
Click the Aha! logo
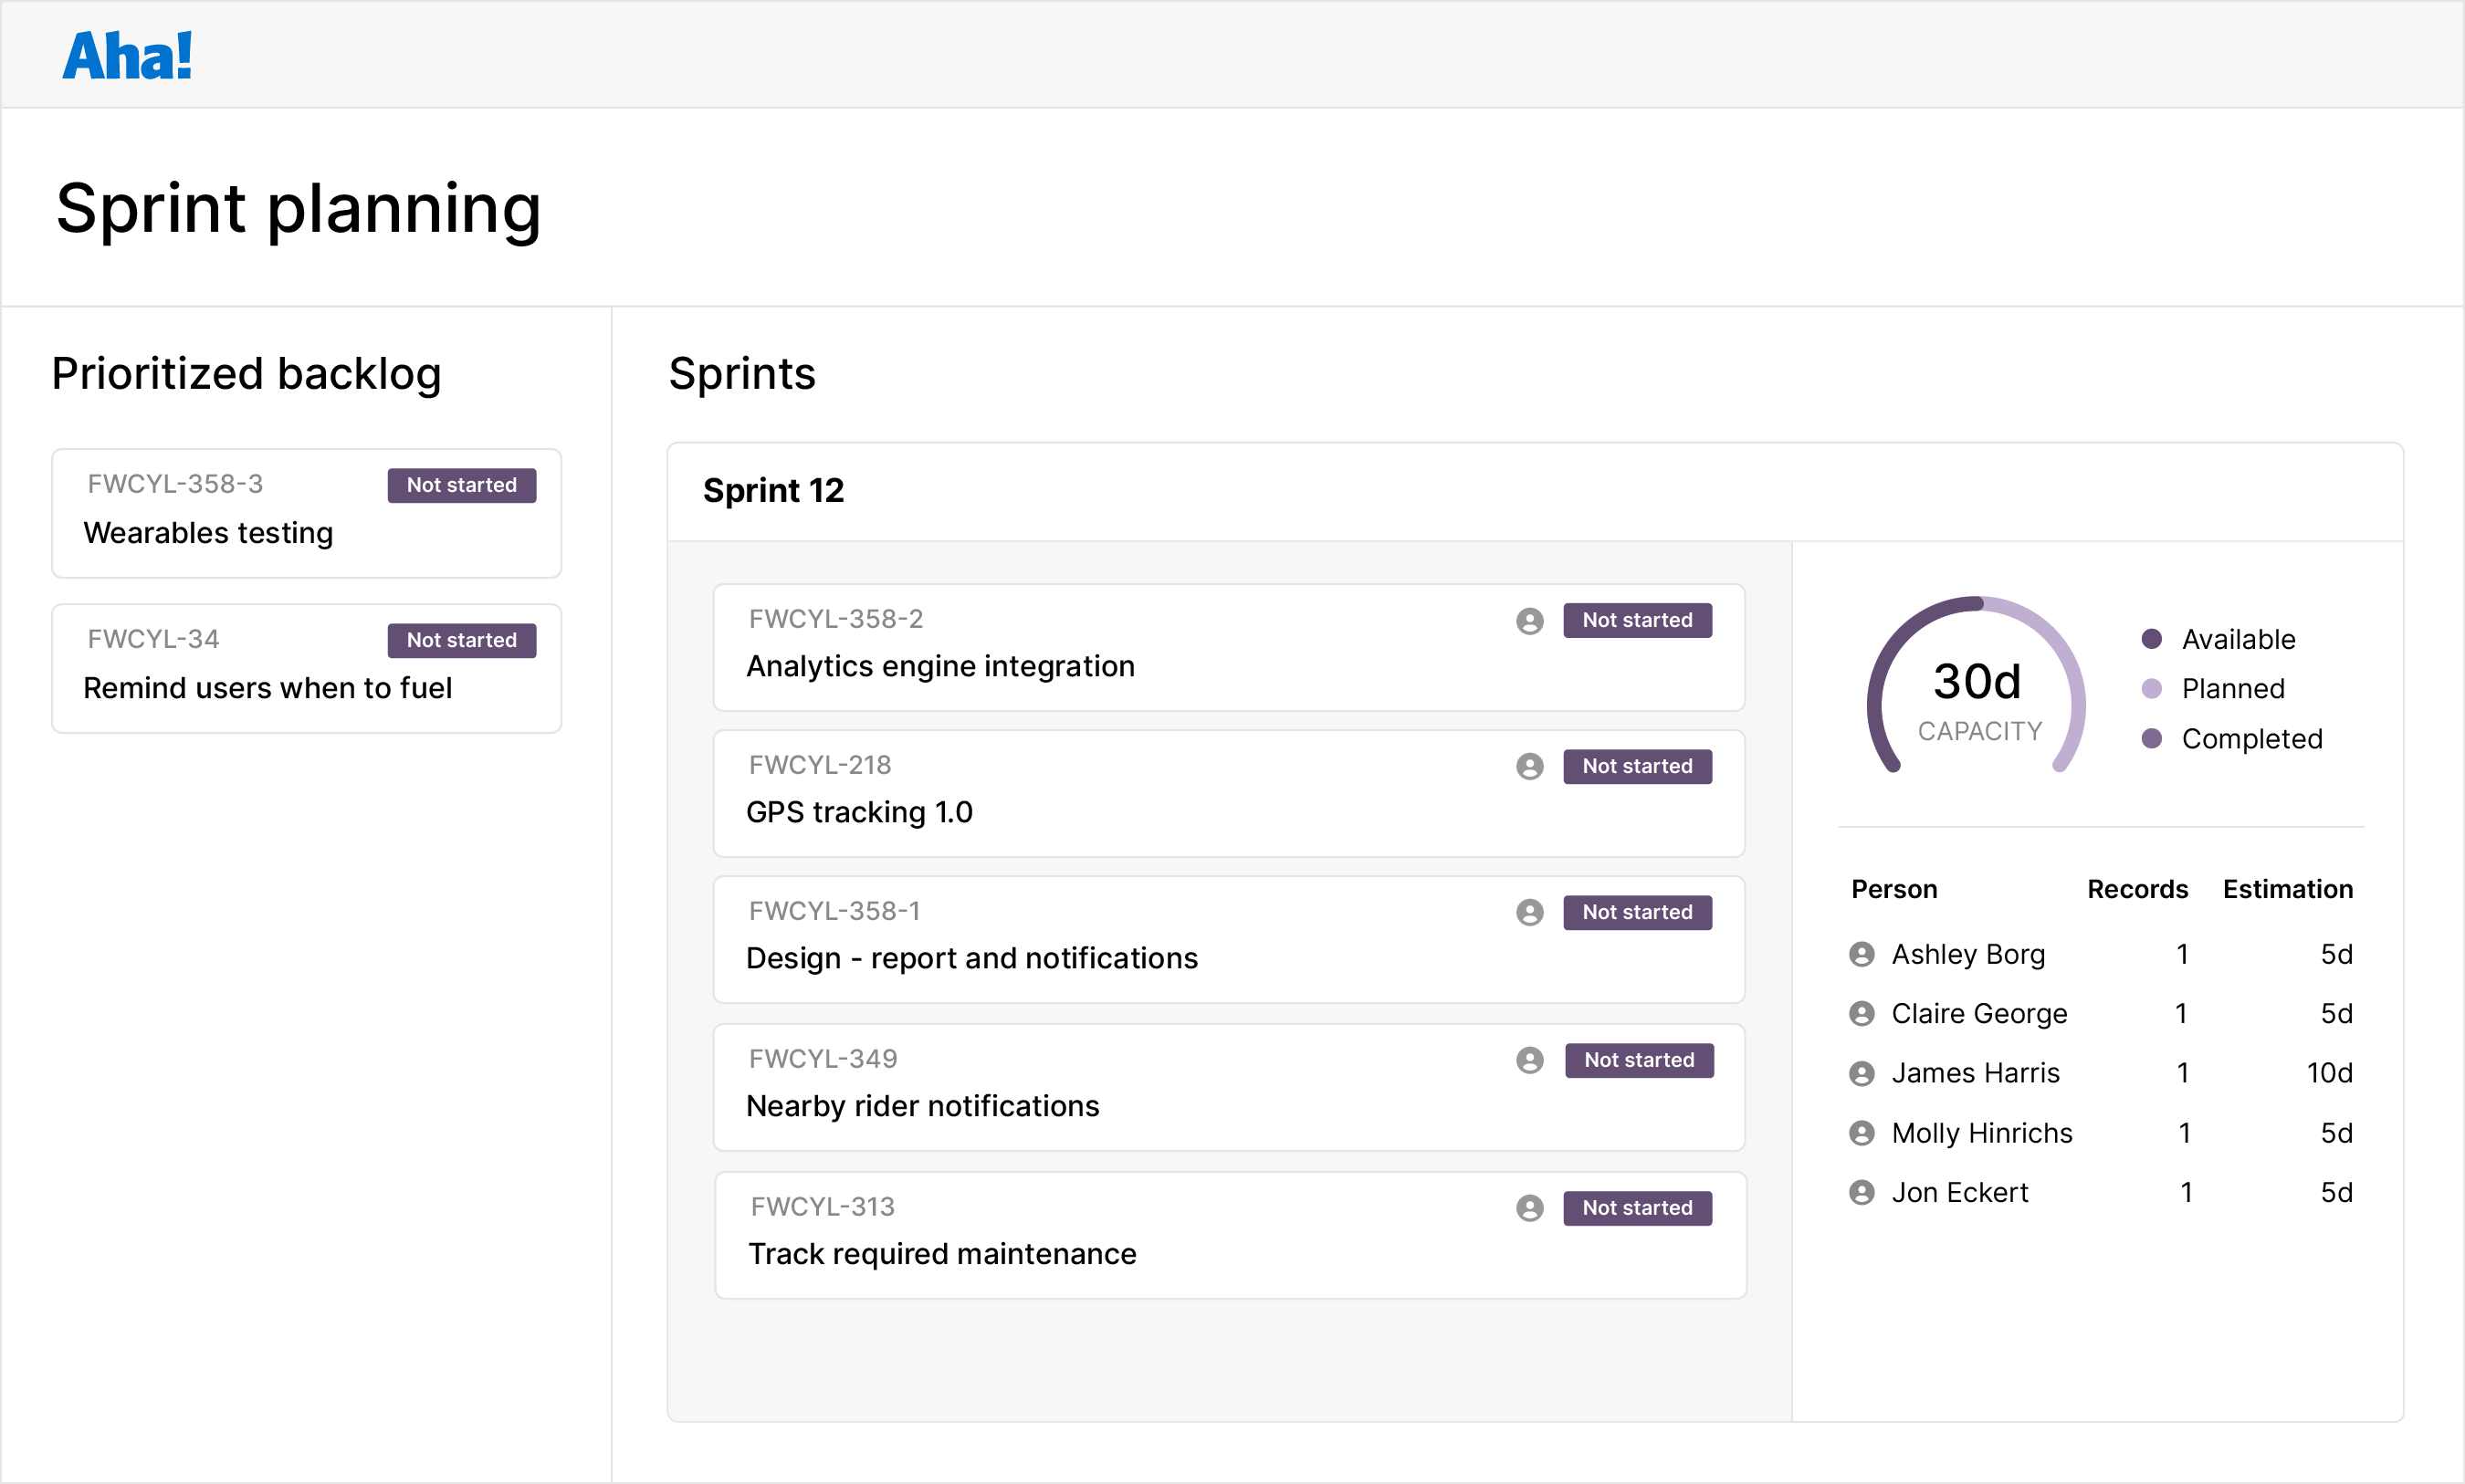click(x=127, y=55)
